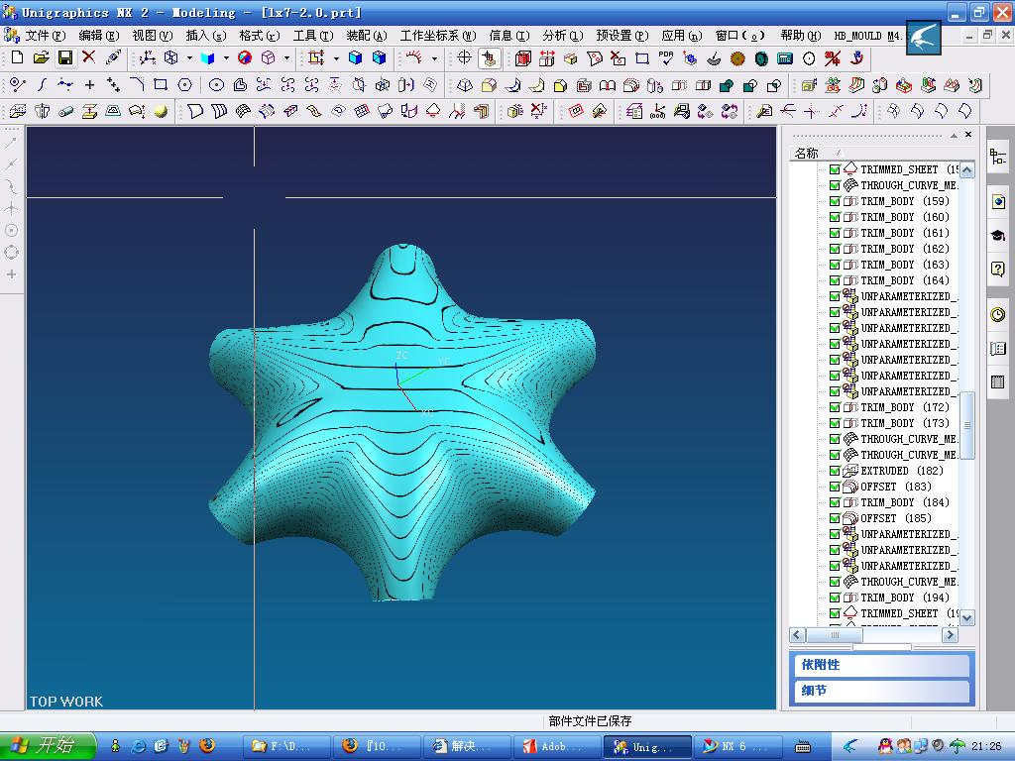This screenshot has width=1015, height=761.
Task: Toggle the OFFSET (185) feature checkbox
Action: [x=835, y=518]
